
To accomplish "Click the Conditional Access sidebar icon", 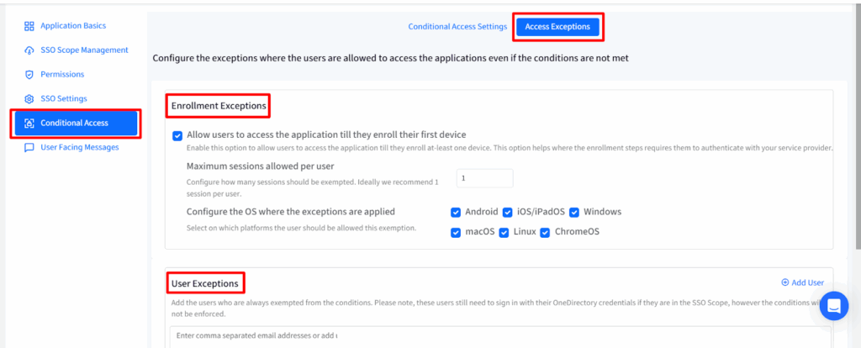I will tap(29, 124).
